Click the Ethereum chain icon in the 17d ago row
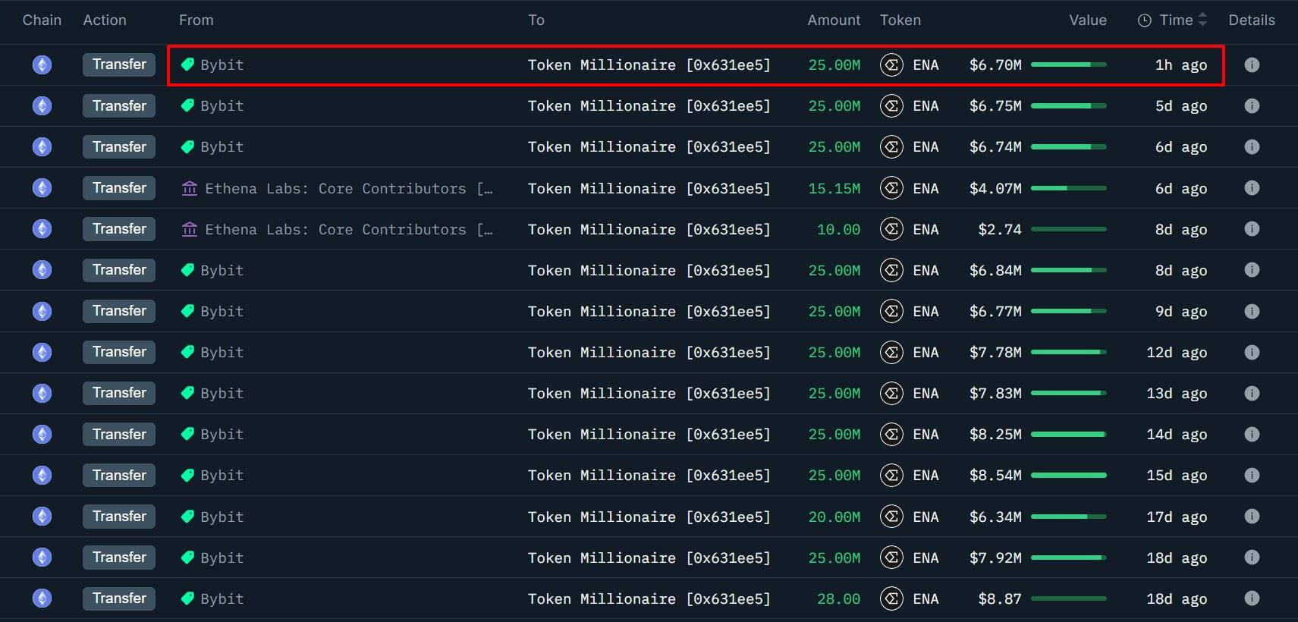 42,517
